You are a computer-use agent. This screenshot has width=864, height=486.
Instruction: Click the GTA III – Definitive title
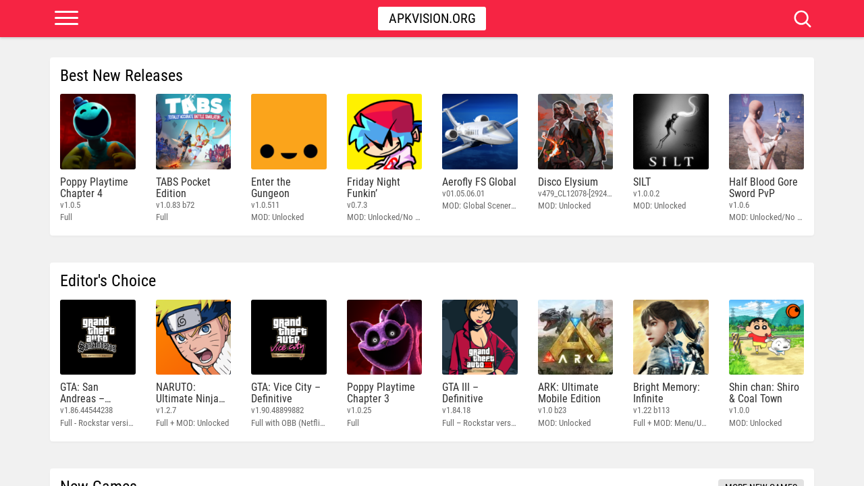(462, 393)
